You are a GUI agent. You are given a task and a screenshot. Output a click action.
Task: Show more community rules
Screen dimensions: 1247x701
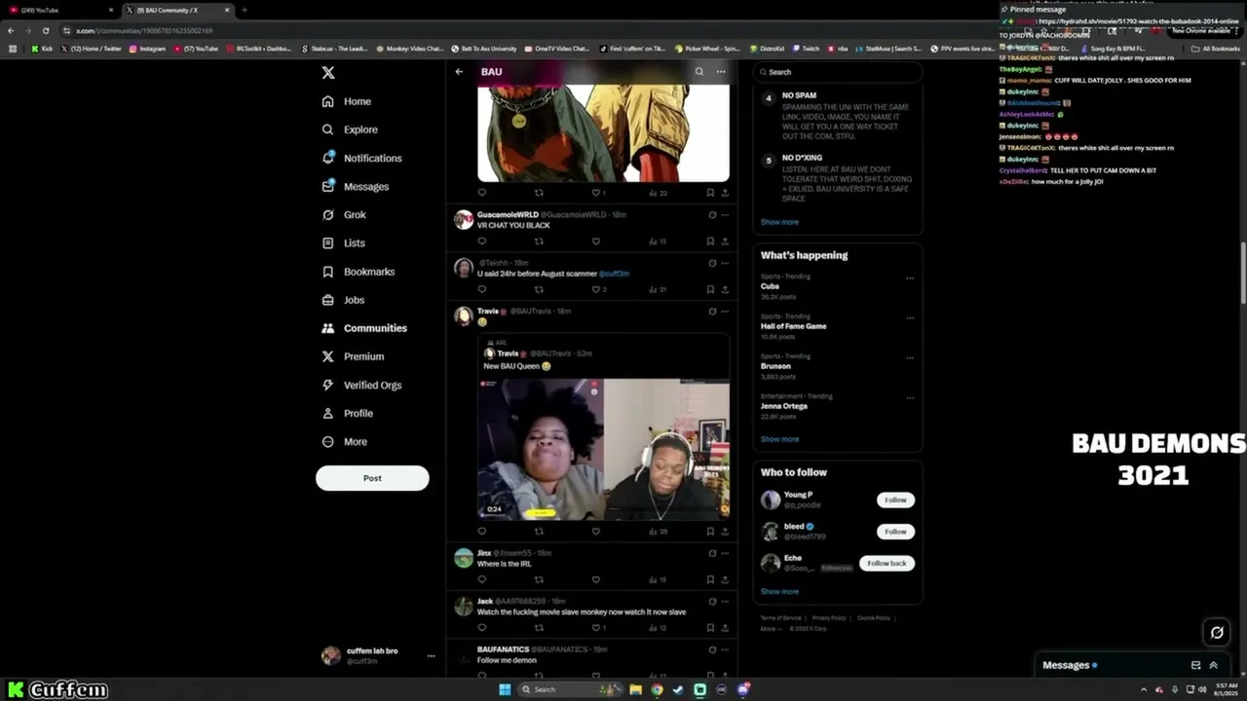[x=779, y=222]
